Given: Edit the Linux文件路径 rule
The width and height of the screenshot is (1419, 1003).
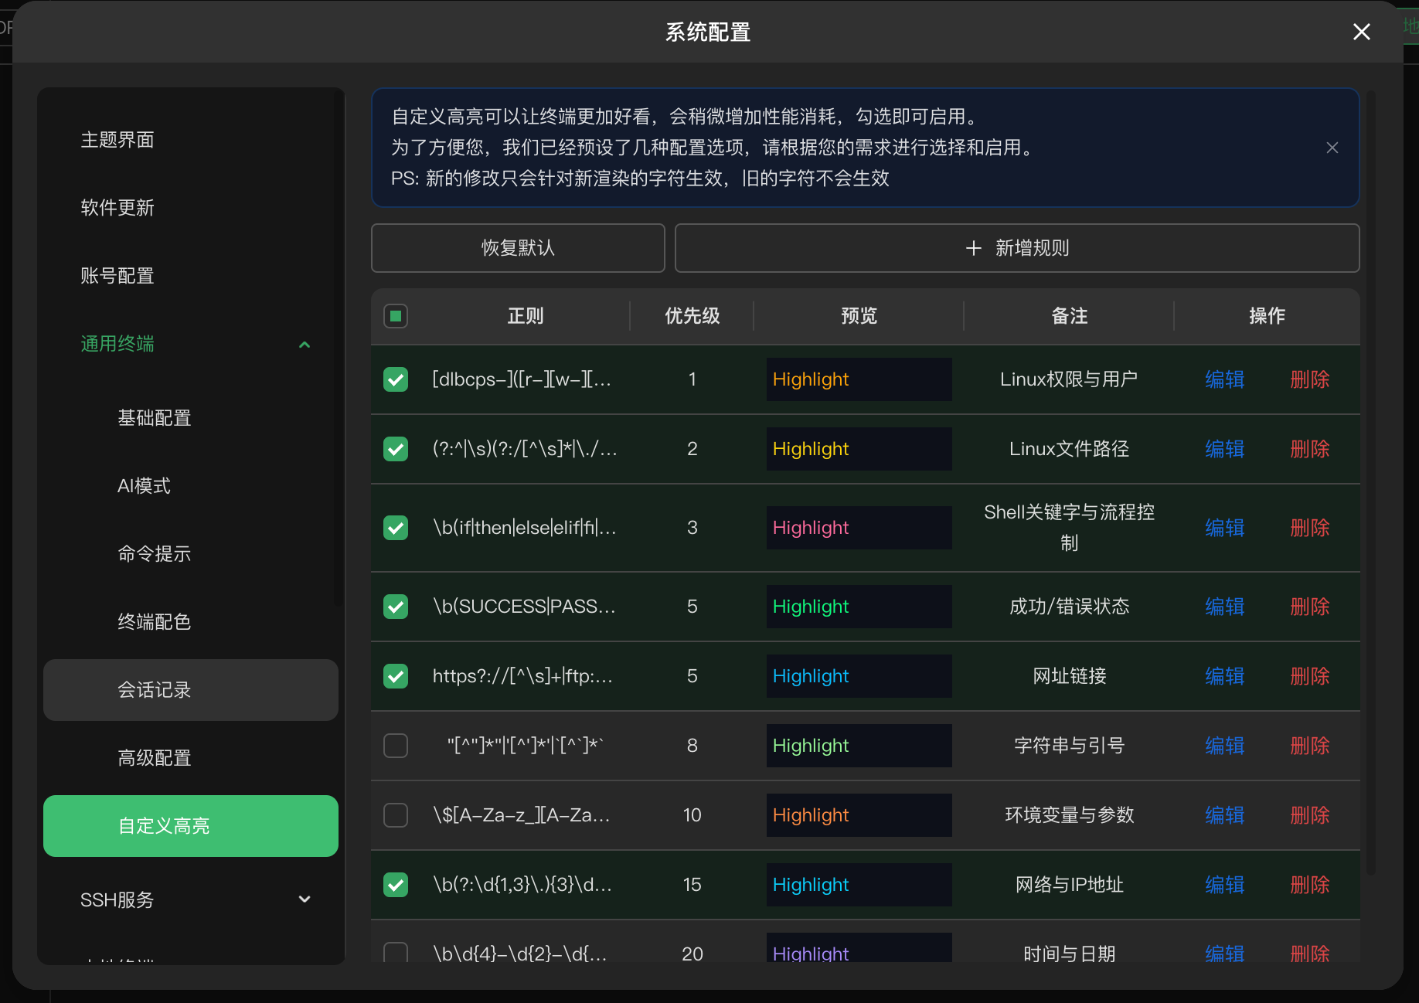Looking at the screenshot, I should (x=1223, y=449).
